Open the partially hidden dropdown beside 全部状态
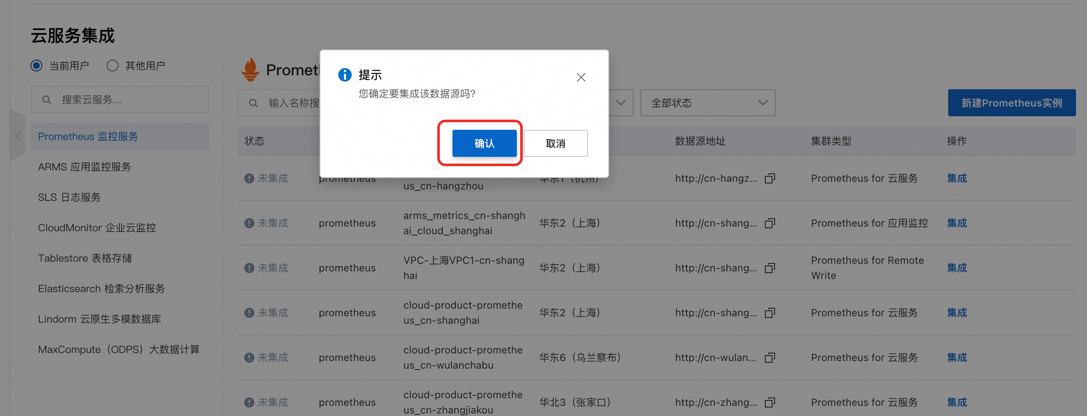 (621, 103)
